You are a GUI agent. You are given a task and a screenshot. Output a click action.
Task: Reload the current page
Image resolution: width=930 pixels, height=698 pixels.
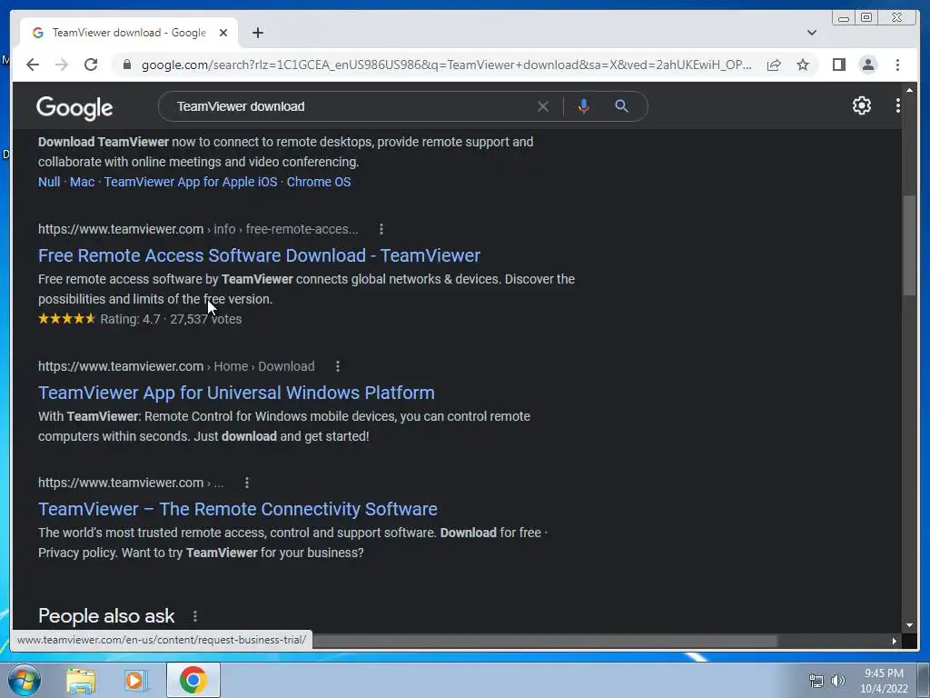point(91,65)
